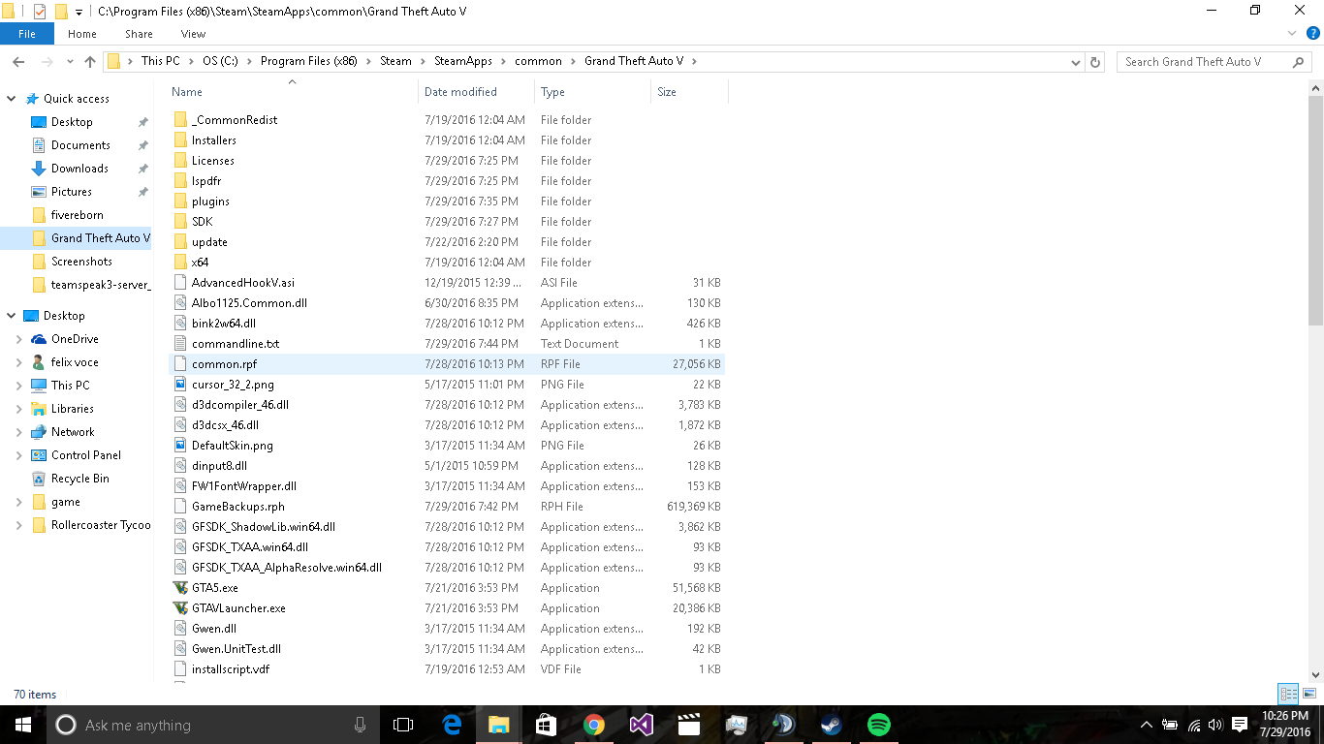Viewport: 1324px width, 744px height.
Task: Navigate to SteamApps in breadcrumb
Action: (463, 61)
